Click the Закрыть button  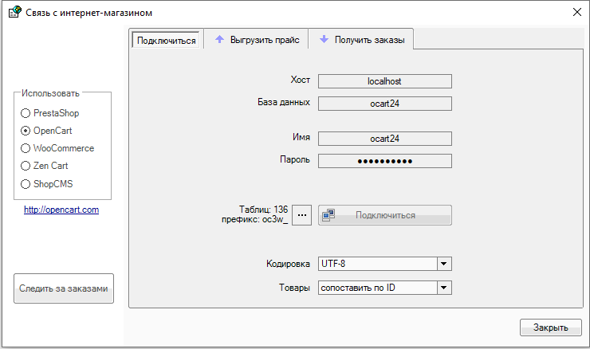click(550, 327)
